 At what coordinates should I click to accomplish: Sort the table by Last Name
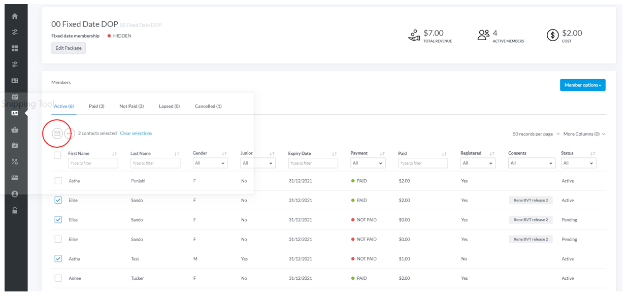[x=177, y=154]
